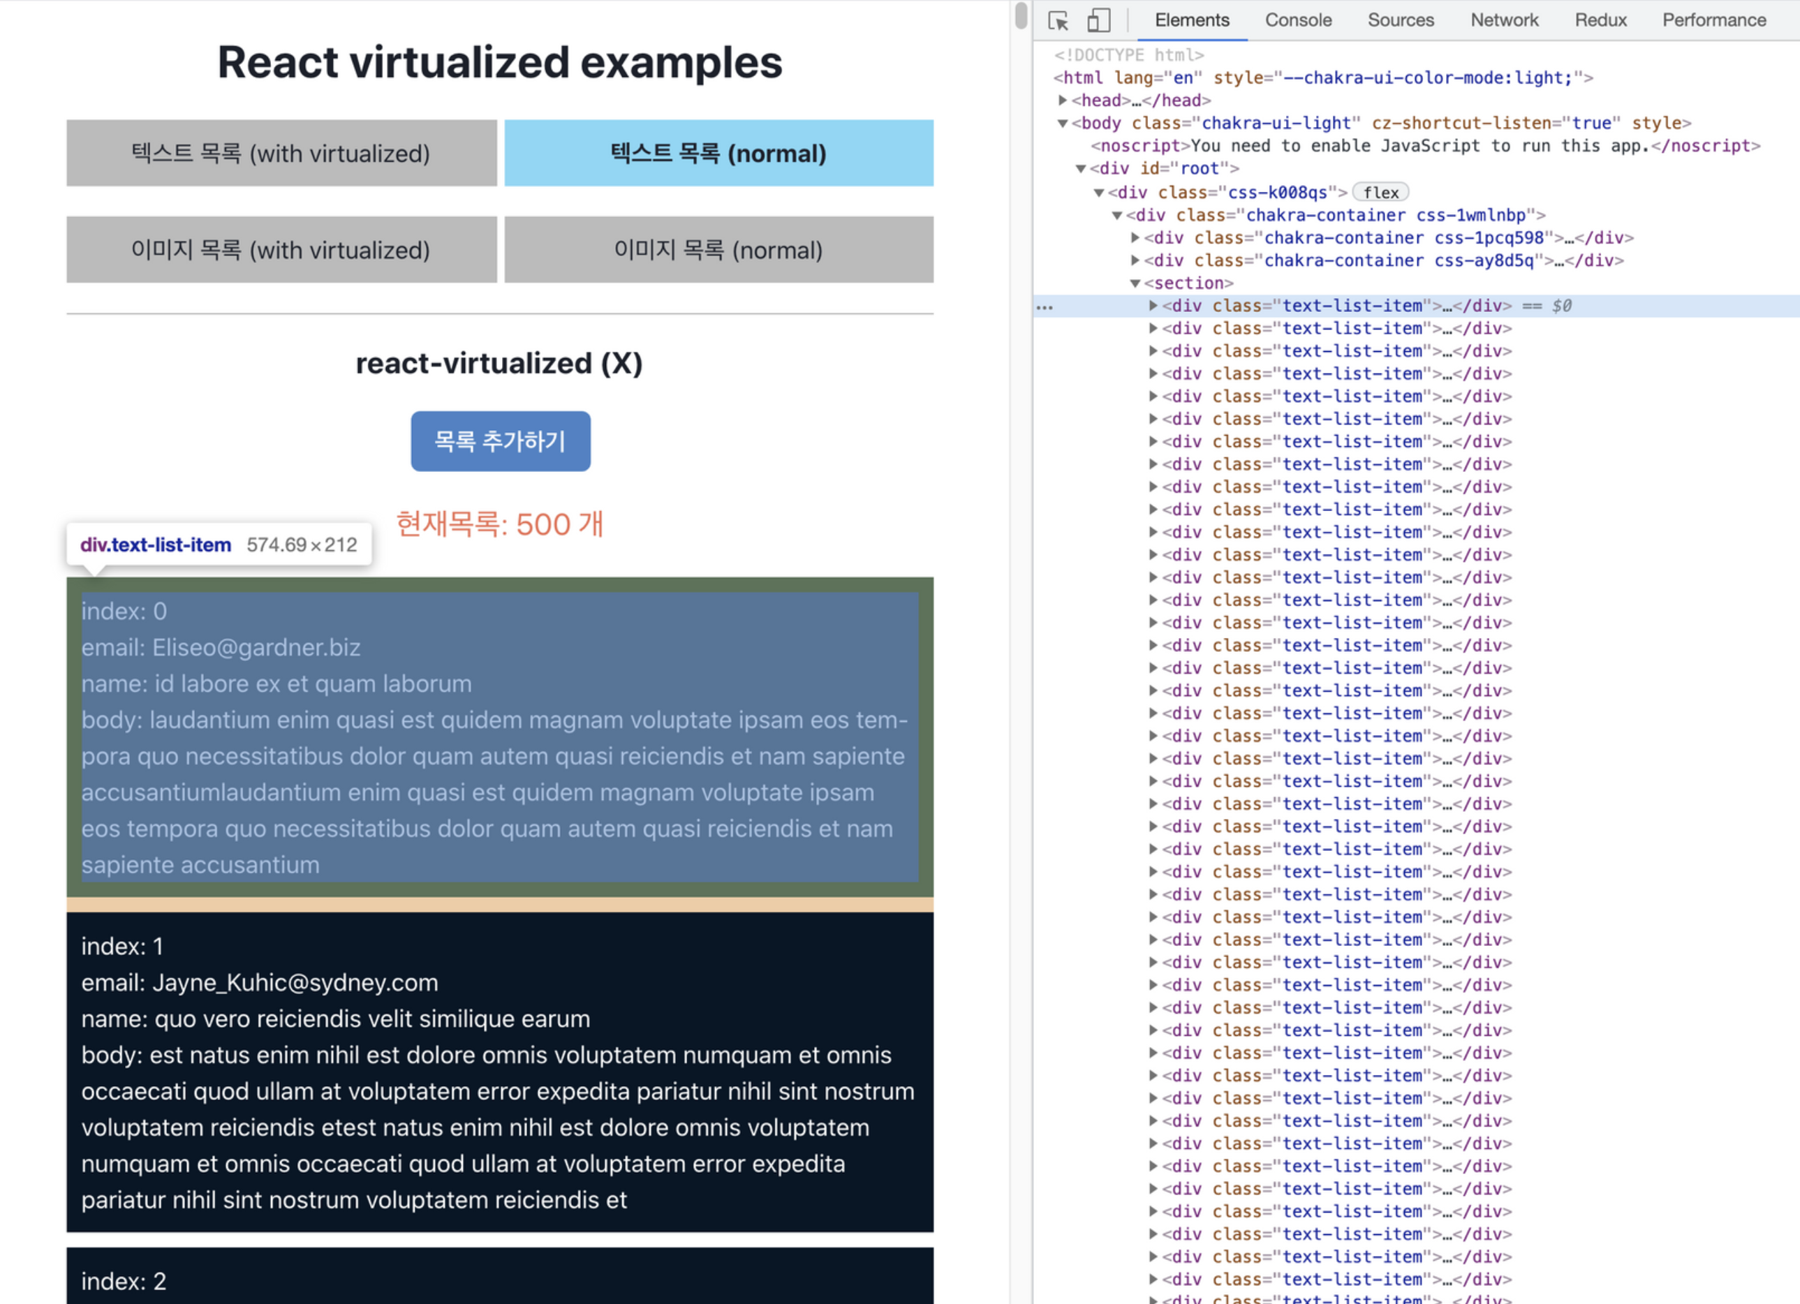Collapse the body element
Viewport: 1800px width, 1304px height.
pos(1063,123)
